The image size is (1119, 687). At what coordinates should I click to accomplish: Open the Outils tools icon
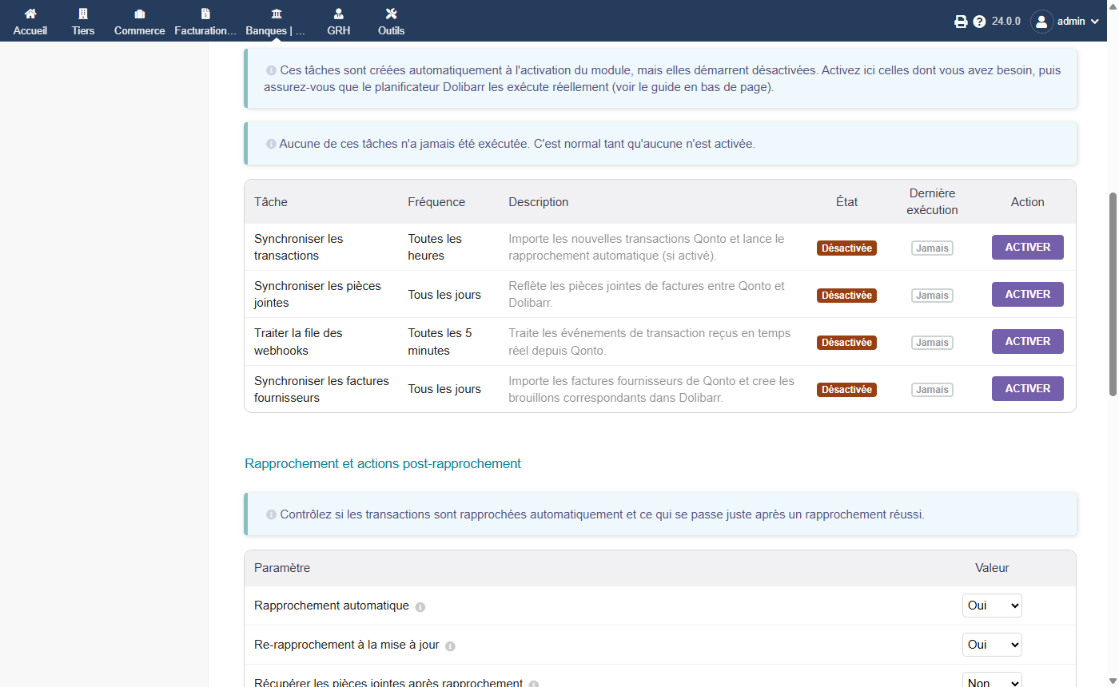point(391,14)
